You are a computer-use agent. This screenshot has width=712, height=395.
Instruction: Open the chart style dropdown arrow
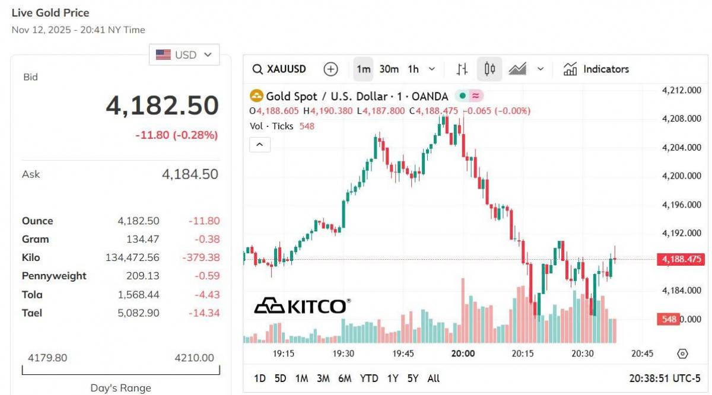[x=541, y=69]
